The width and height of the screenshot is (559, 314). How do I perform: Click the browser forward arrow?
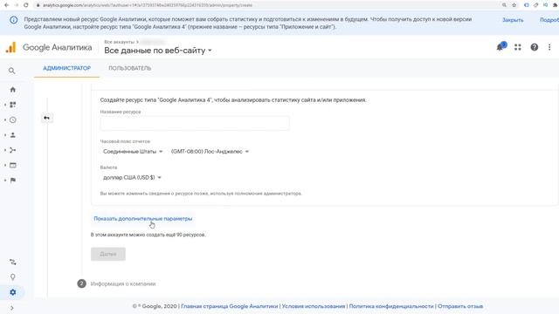16,5
